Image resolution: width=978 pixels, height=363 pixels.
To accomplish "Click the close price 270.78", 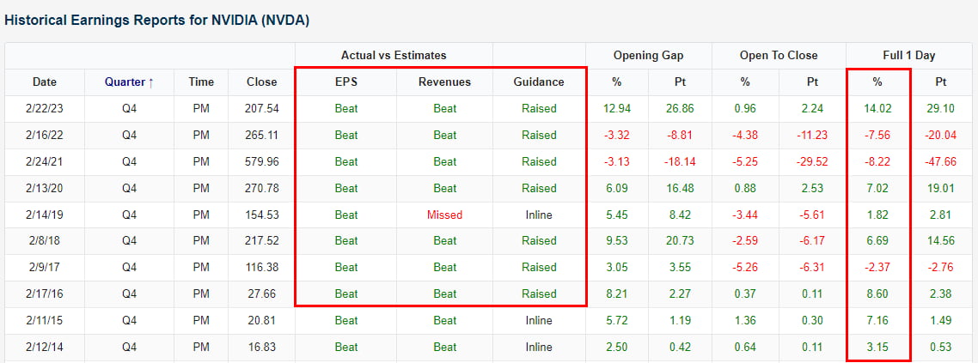I will [x=261, y=188].
